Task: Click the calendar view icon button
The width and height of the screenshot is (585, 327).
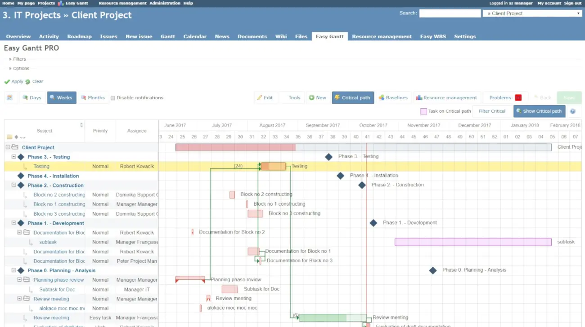Action: [9, 97]
